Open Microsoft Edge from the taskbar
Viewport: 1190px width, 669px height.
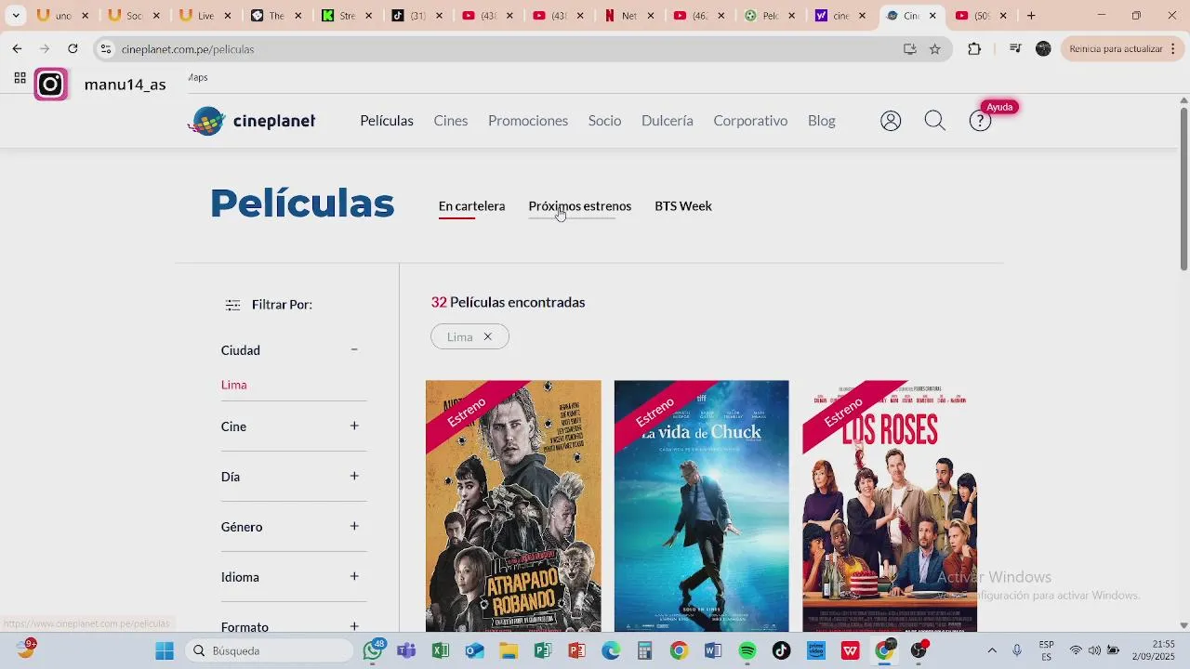point(611,651)
